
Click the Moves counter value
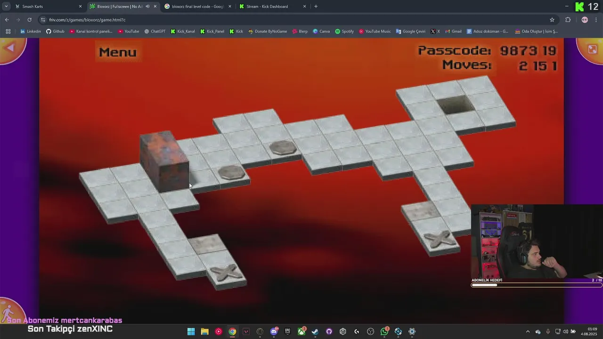tap(538, 65)
